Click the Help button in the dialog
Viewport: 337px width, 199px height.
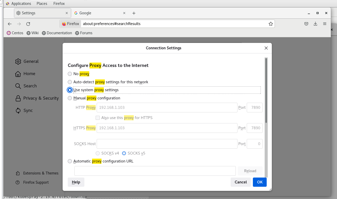click(76, 182)
